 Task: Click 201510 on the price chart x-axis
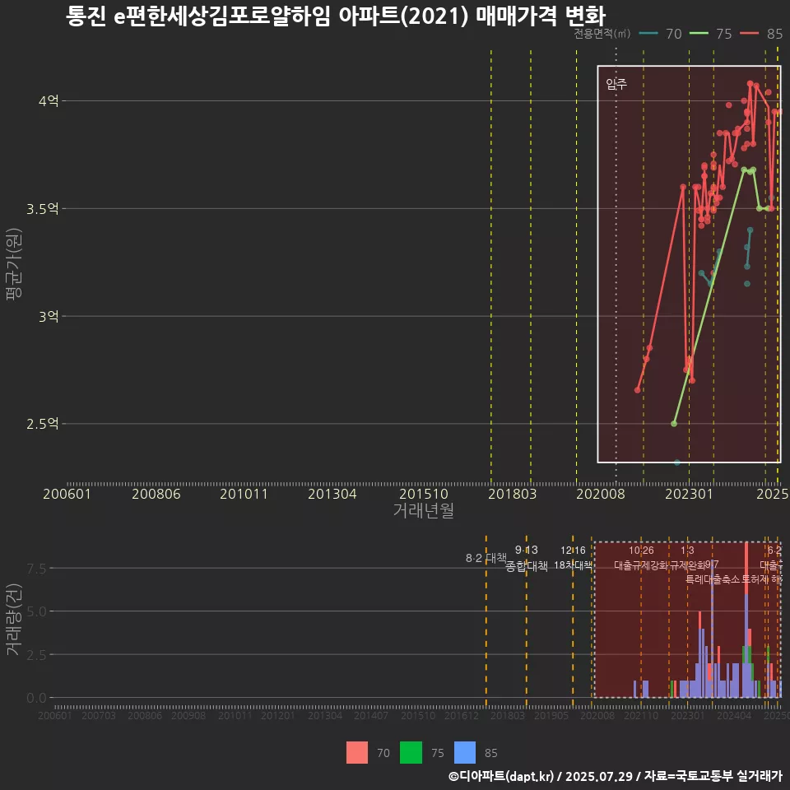tap(424, 494)
